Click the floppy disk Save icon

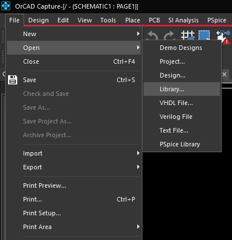[x=13, y=80]
